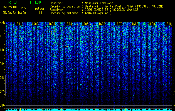Click the 1602 time marker
Viewport: 175px width, 111px height.
[35, 24]
